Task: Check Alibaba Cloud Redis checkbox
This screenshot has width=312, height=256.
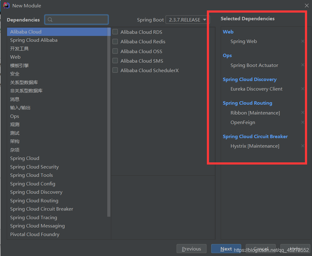Action: tap(115, 41)
